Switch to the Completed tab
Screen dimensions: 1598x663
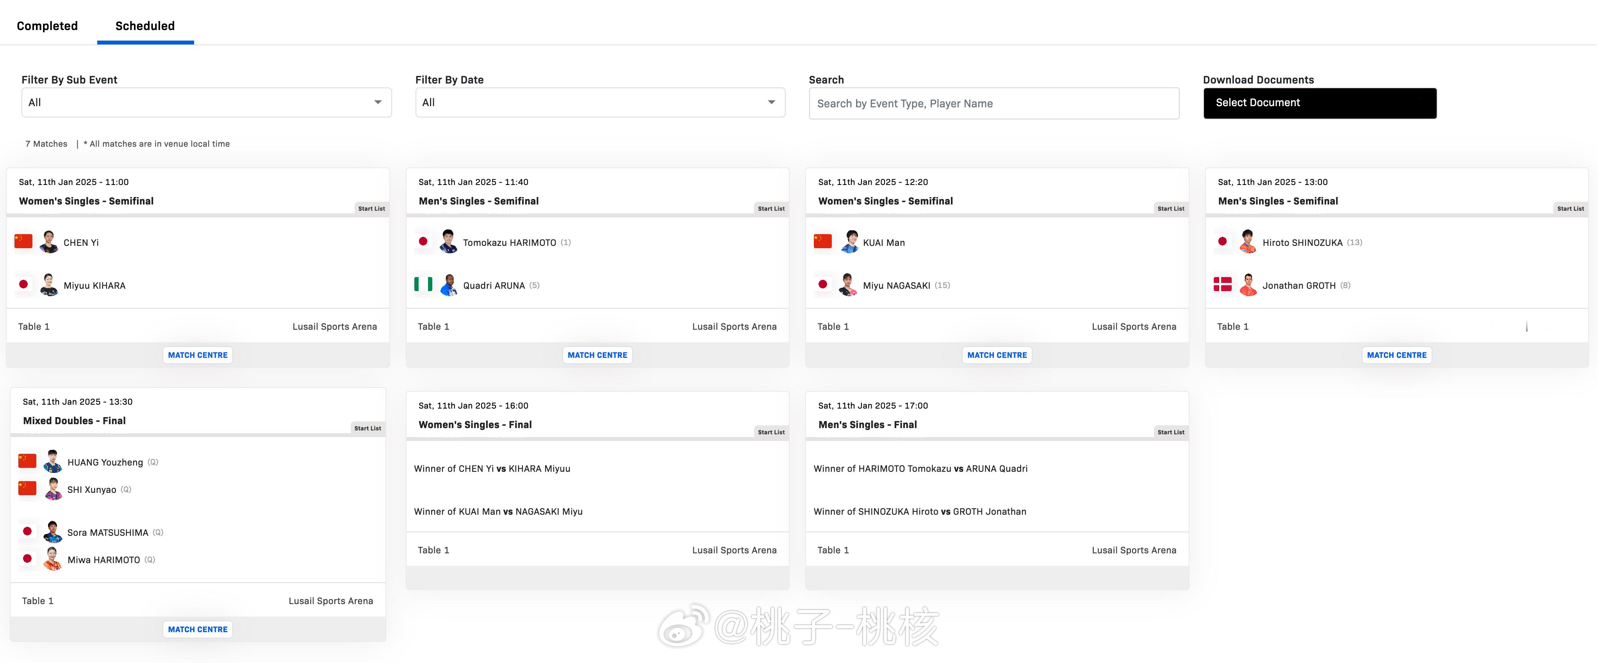tap(47, 26)
